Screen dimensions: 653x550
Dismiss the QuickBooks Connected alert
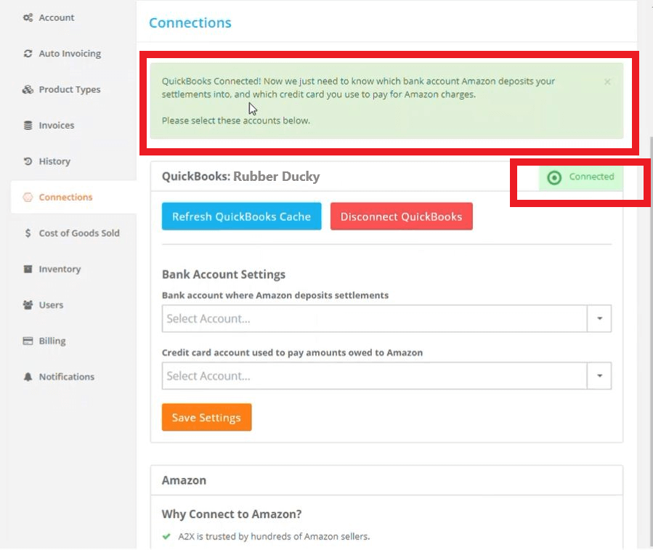(608, 81)
